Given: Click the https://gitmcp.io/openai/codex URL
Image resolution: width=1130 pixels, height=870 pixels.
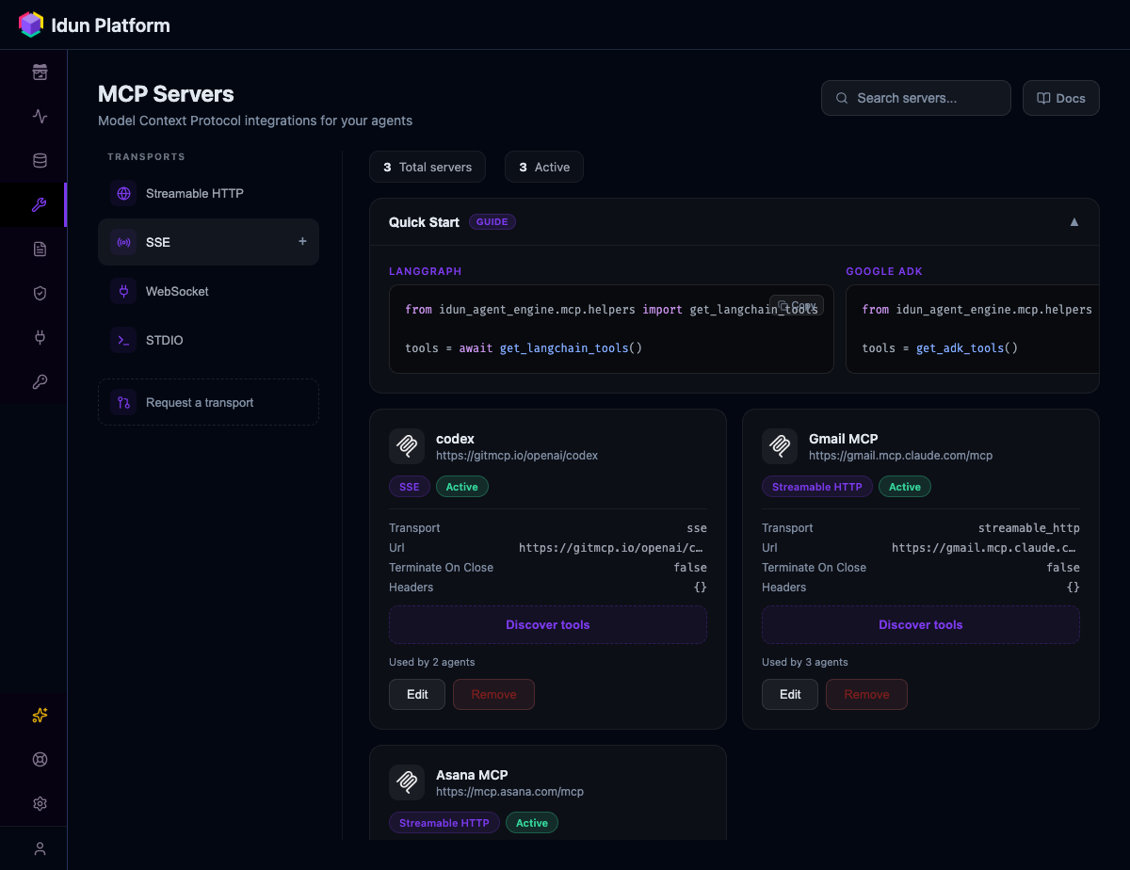Looking at the screenshot, I should (x=517, y=456).
